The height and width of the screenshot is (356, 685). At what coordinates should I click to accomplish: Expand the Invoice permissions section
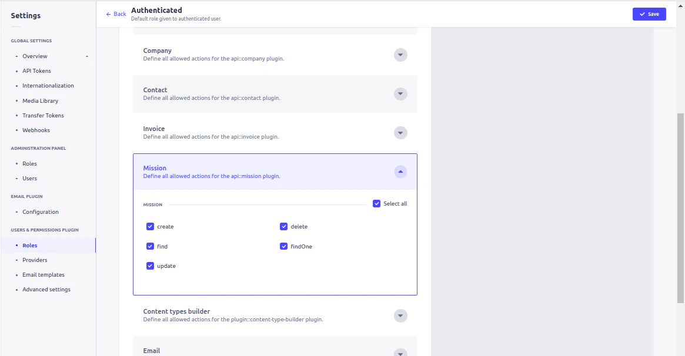[400, 132]
